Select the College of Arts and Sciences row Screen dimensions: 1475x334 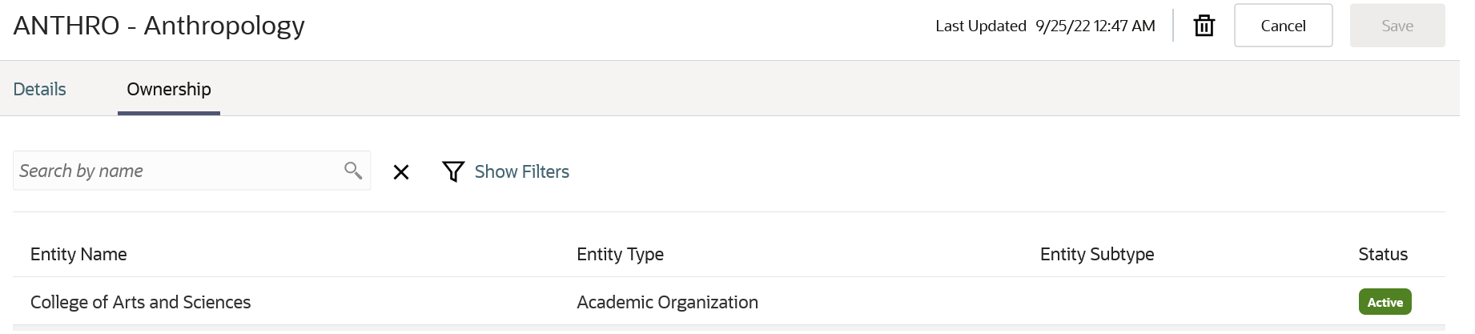pos(141,302)
